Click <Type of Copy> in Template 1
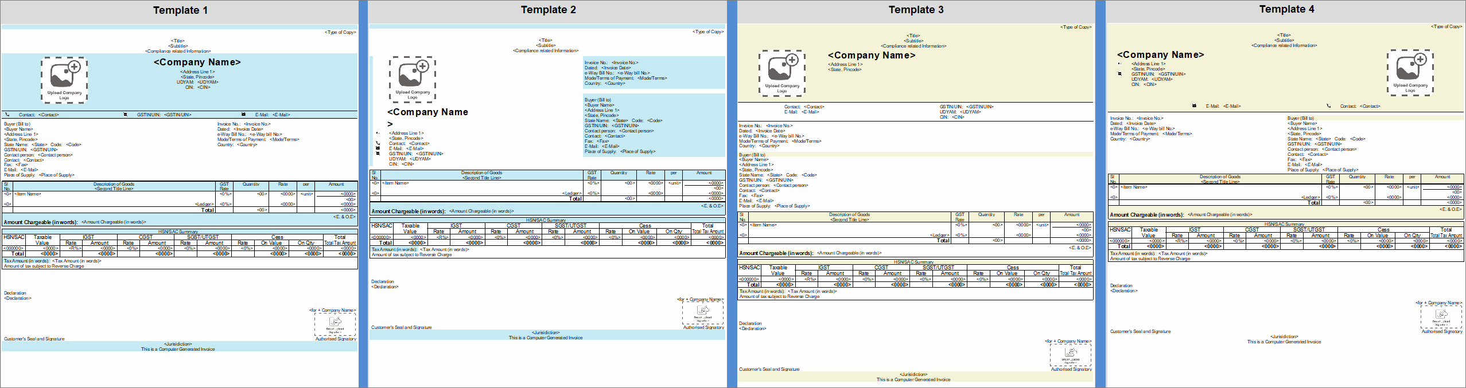This screenshot has height=388, width=1466. pyautogui.click(x=340, y=32)
